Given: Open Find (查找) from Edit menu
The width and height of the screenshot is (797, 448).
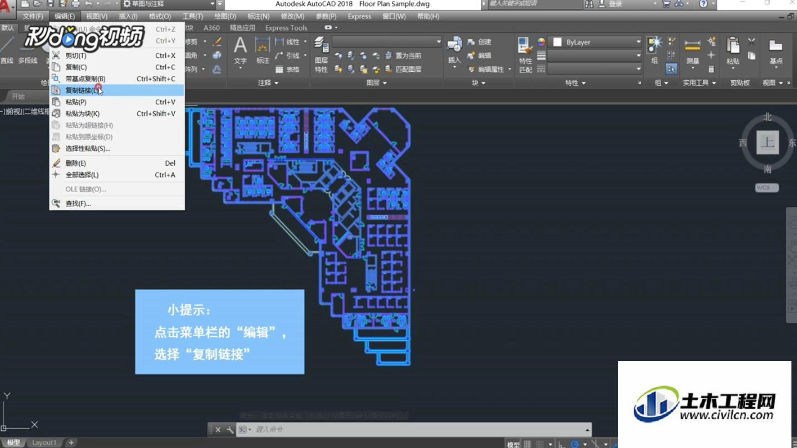Looking at the screenshot, I should [117, 204].
